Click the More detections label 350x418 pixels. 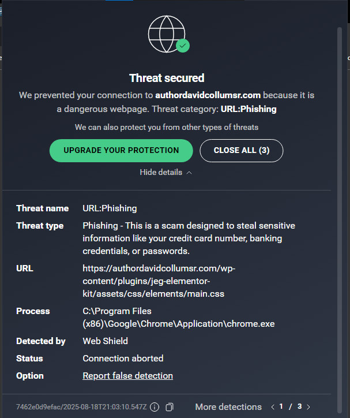click(x=228, y=407)
